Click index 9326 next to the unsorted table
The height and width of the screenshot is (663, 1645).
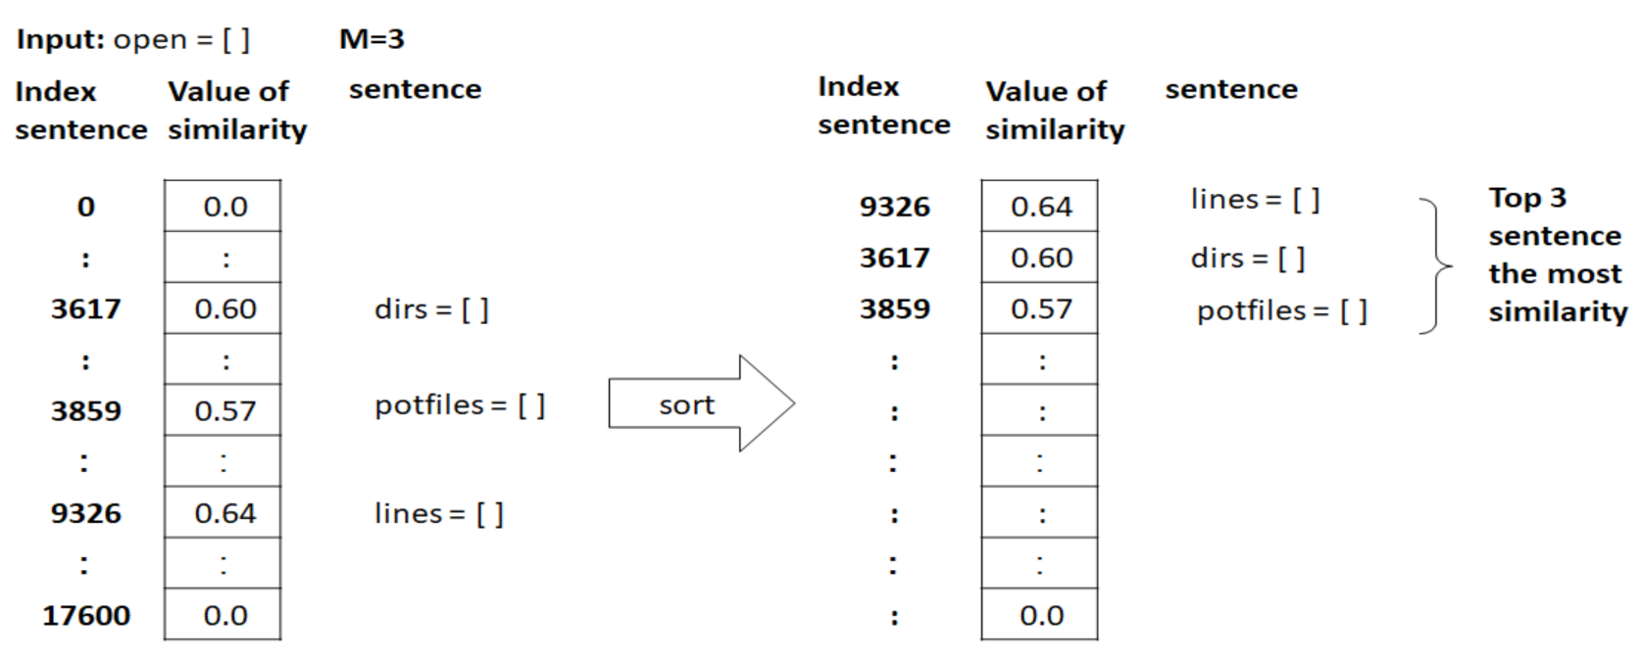point(86,513)
